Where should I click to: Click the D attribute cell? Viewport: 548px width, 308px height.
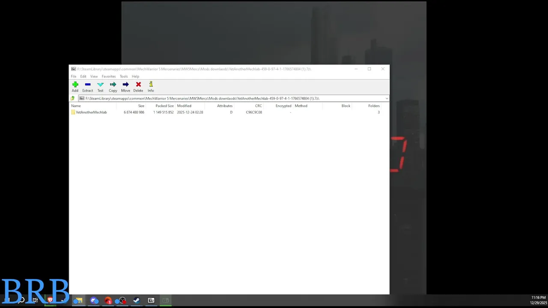(231, 112)
